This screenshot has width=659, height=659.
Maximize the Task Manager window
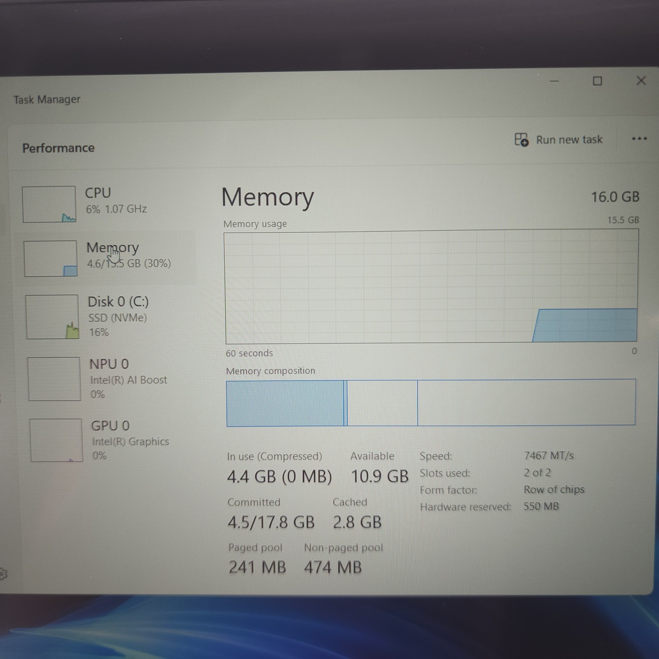(x=597, y=81)
